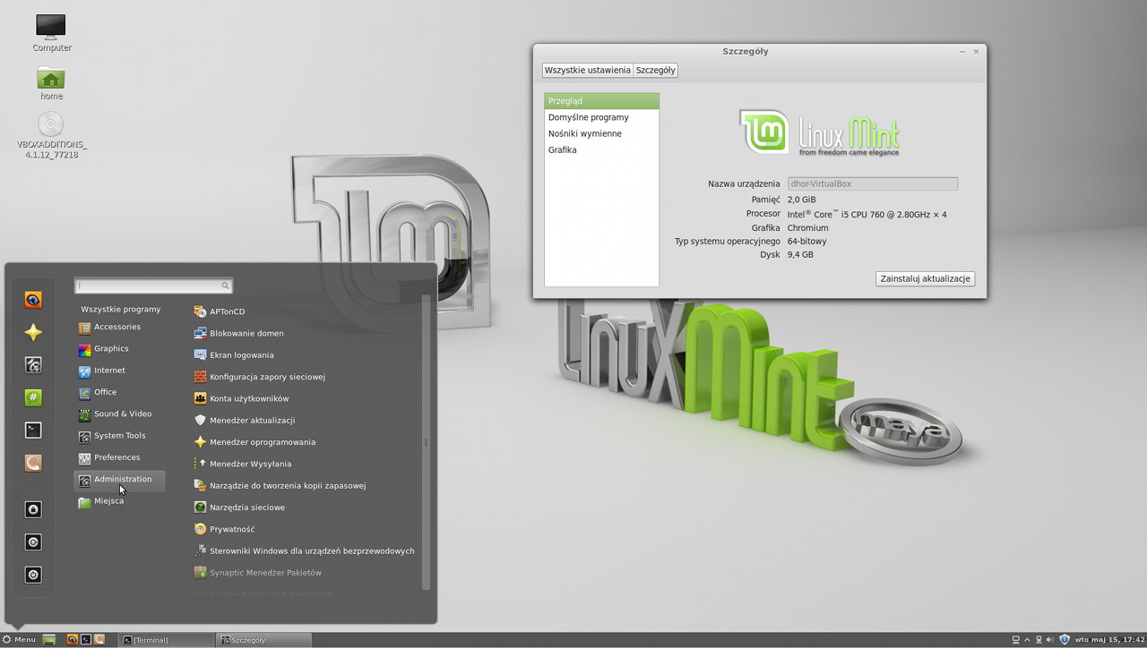Click the shutdown power icon in sidebar
Image resolution: width=1147 pixels, height=648 pixels.
[x=33, y=575]
